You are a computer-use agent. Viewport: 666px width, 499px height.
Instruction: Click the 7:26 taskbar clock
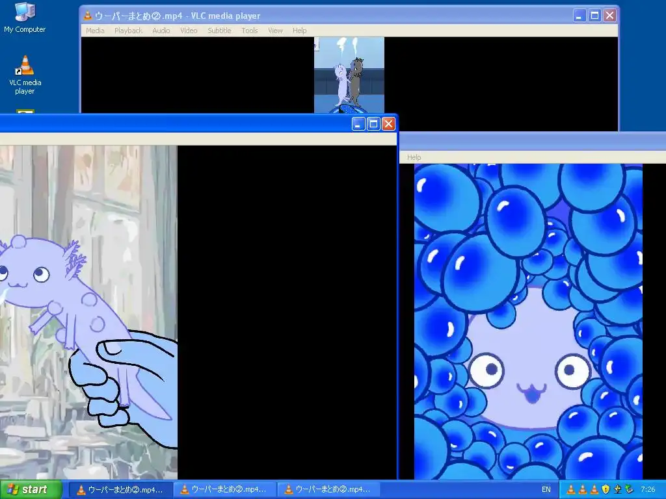point(648,490)
